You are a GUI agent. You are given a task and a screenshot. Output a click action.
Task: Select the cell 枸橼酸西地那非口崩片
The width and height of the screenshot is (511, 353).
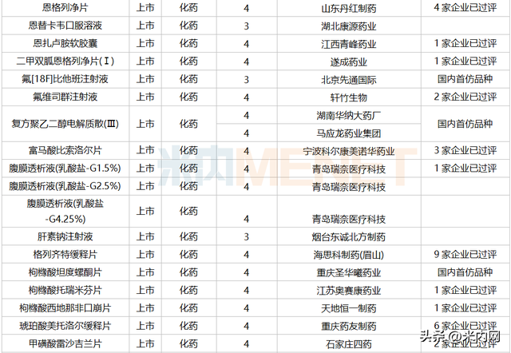[x=65, y=308]
